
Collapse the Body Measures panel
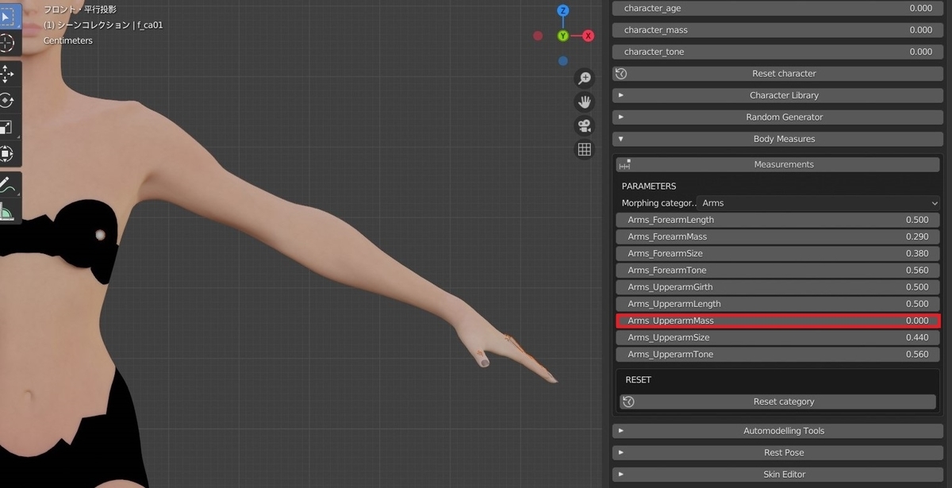point(777,139)
